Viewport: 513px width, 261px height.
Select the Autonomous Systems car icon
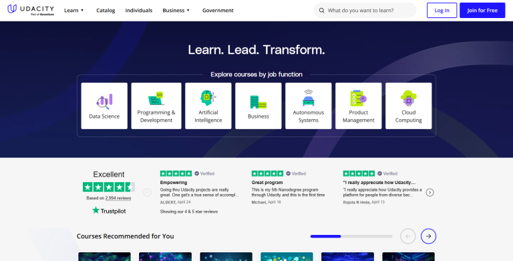[309, 98]
